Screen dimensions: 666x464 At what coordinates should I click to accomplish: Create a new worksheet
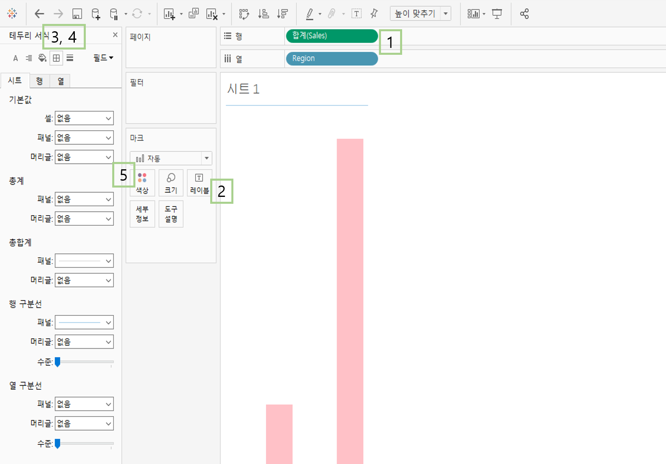tap(169, 14)
